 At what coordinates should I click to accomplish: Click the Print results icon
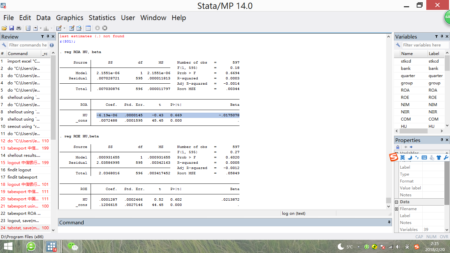tap(18, 28)
